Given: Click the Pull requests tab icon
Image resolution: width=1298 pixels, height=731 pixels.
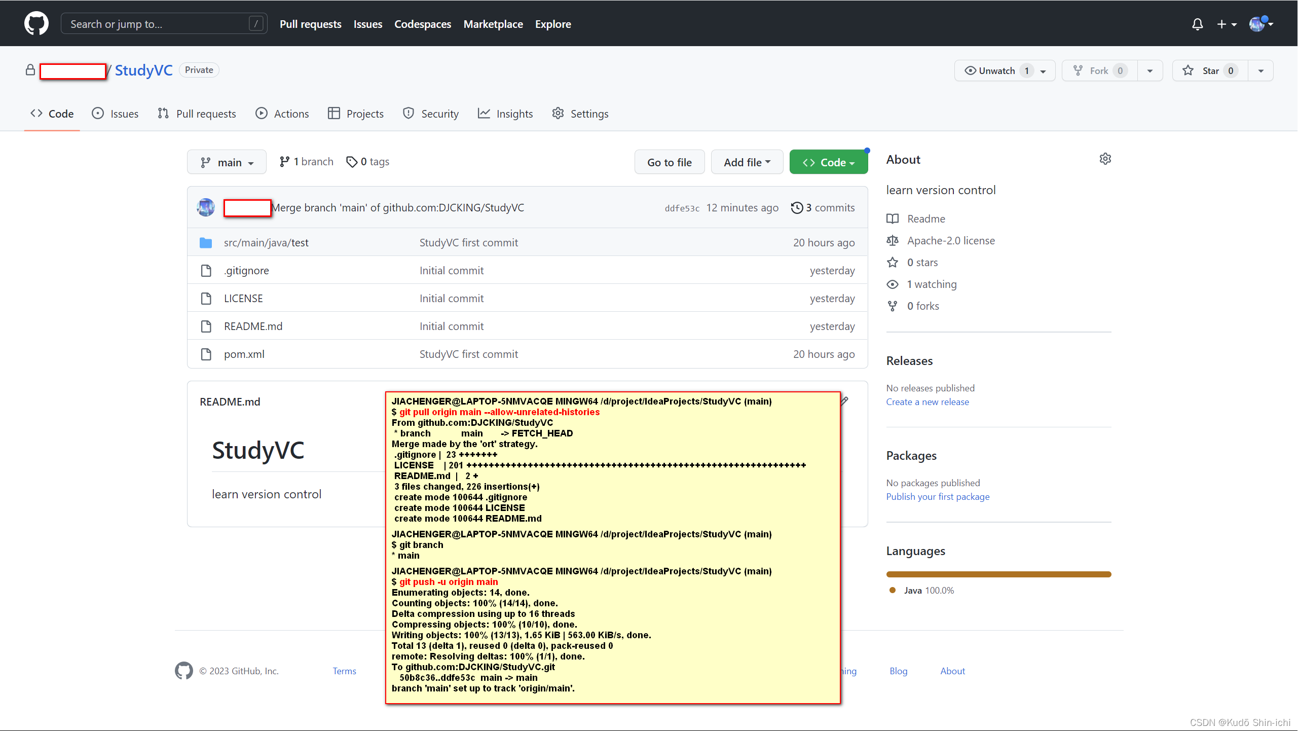Looking at the screenshot, I should 163,113.
